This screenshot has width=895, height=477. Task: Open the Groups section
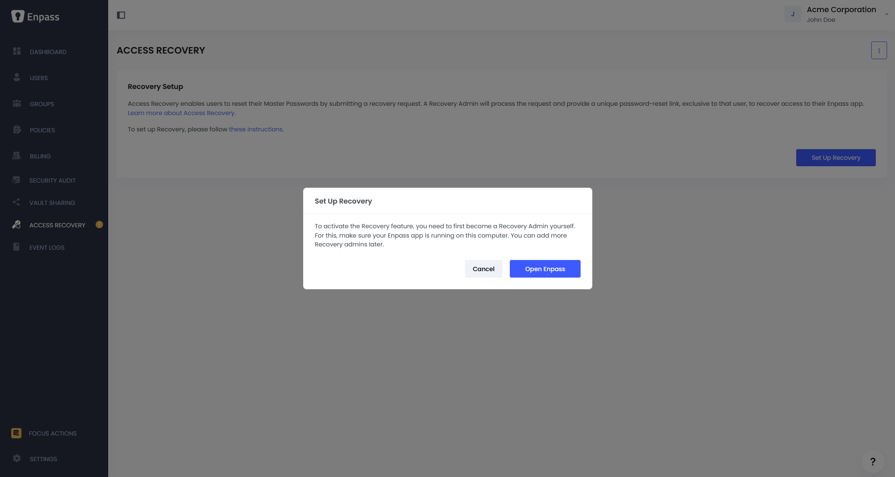(x=42, y=104)
